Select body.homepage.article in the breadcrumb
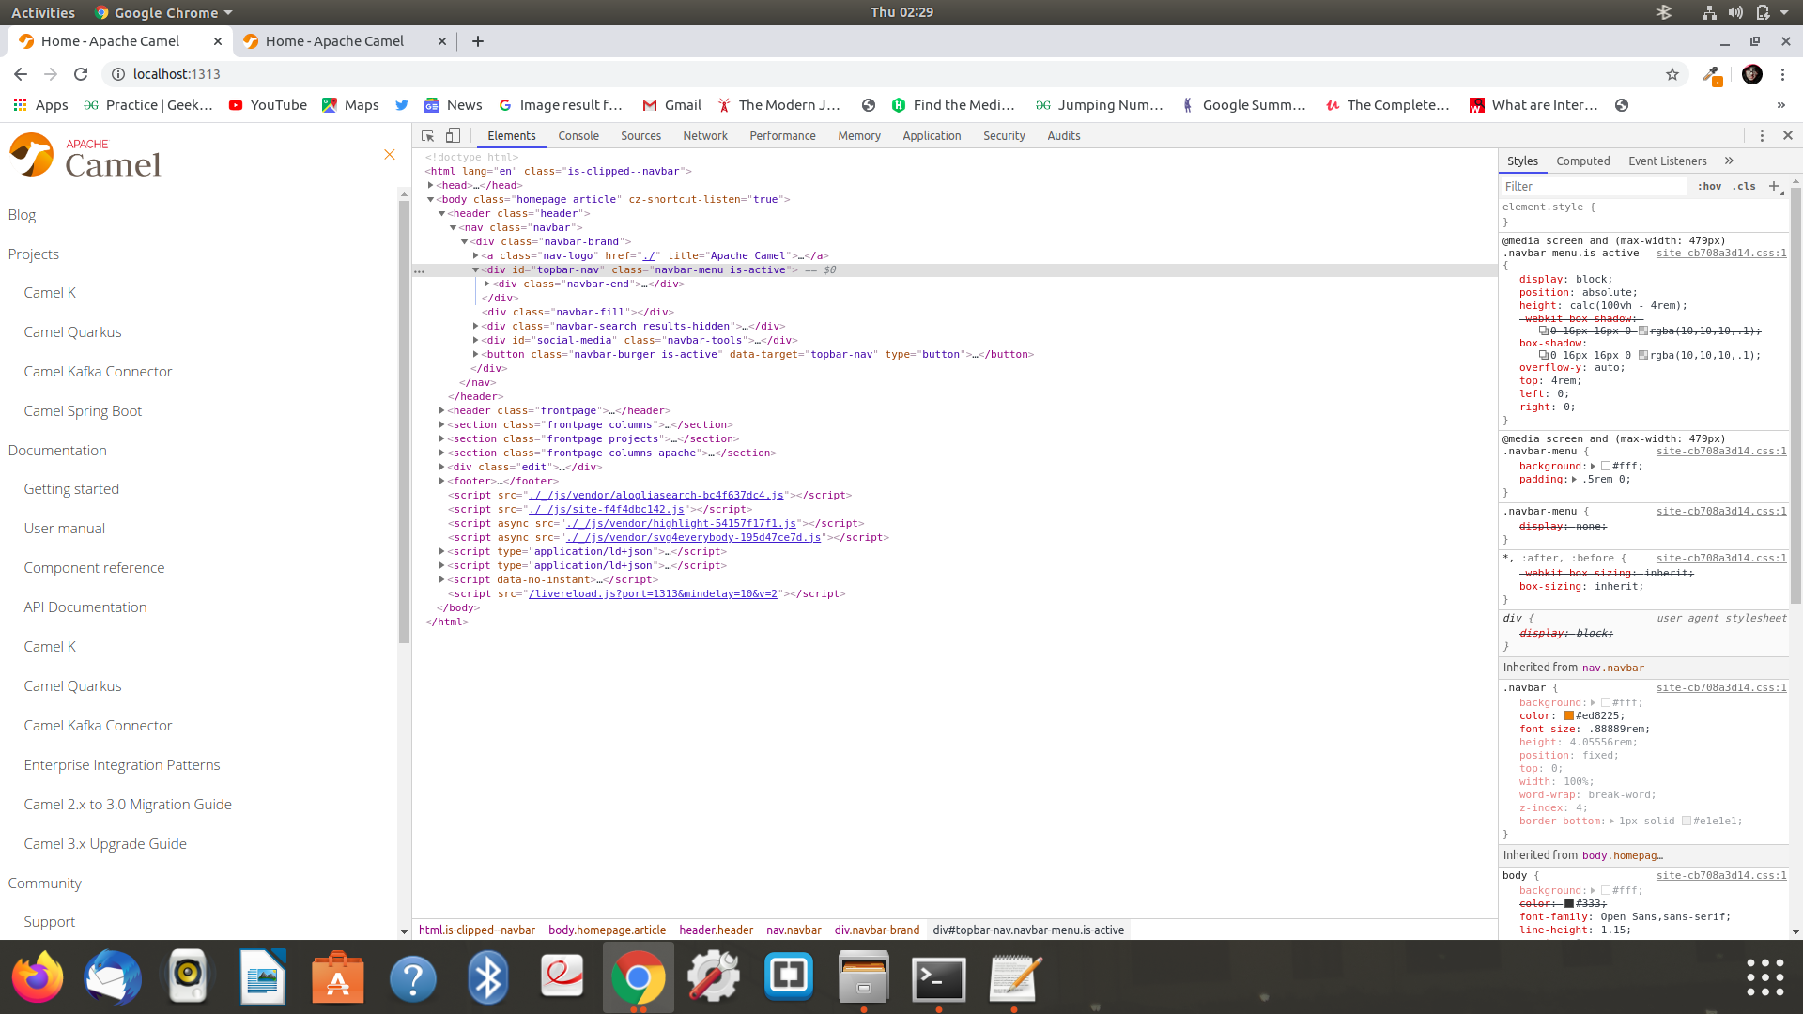Screen dimensions: 1803x1014 coord(607,929)
